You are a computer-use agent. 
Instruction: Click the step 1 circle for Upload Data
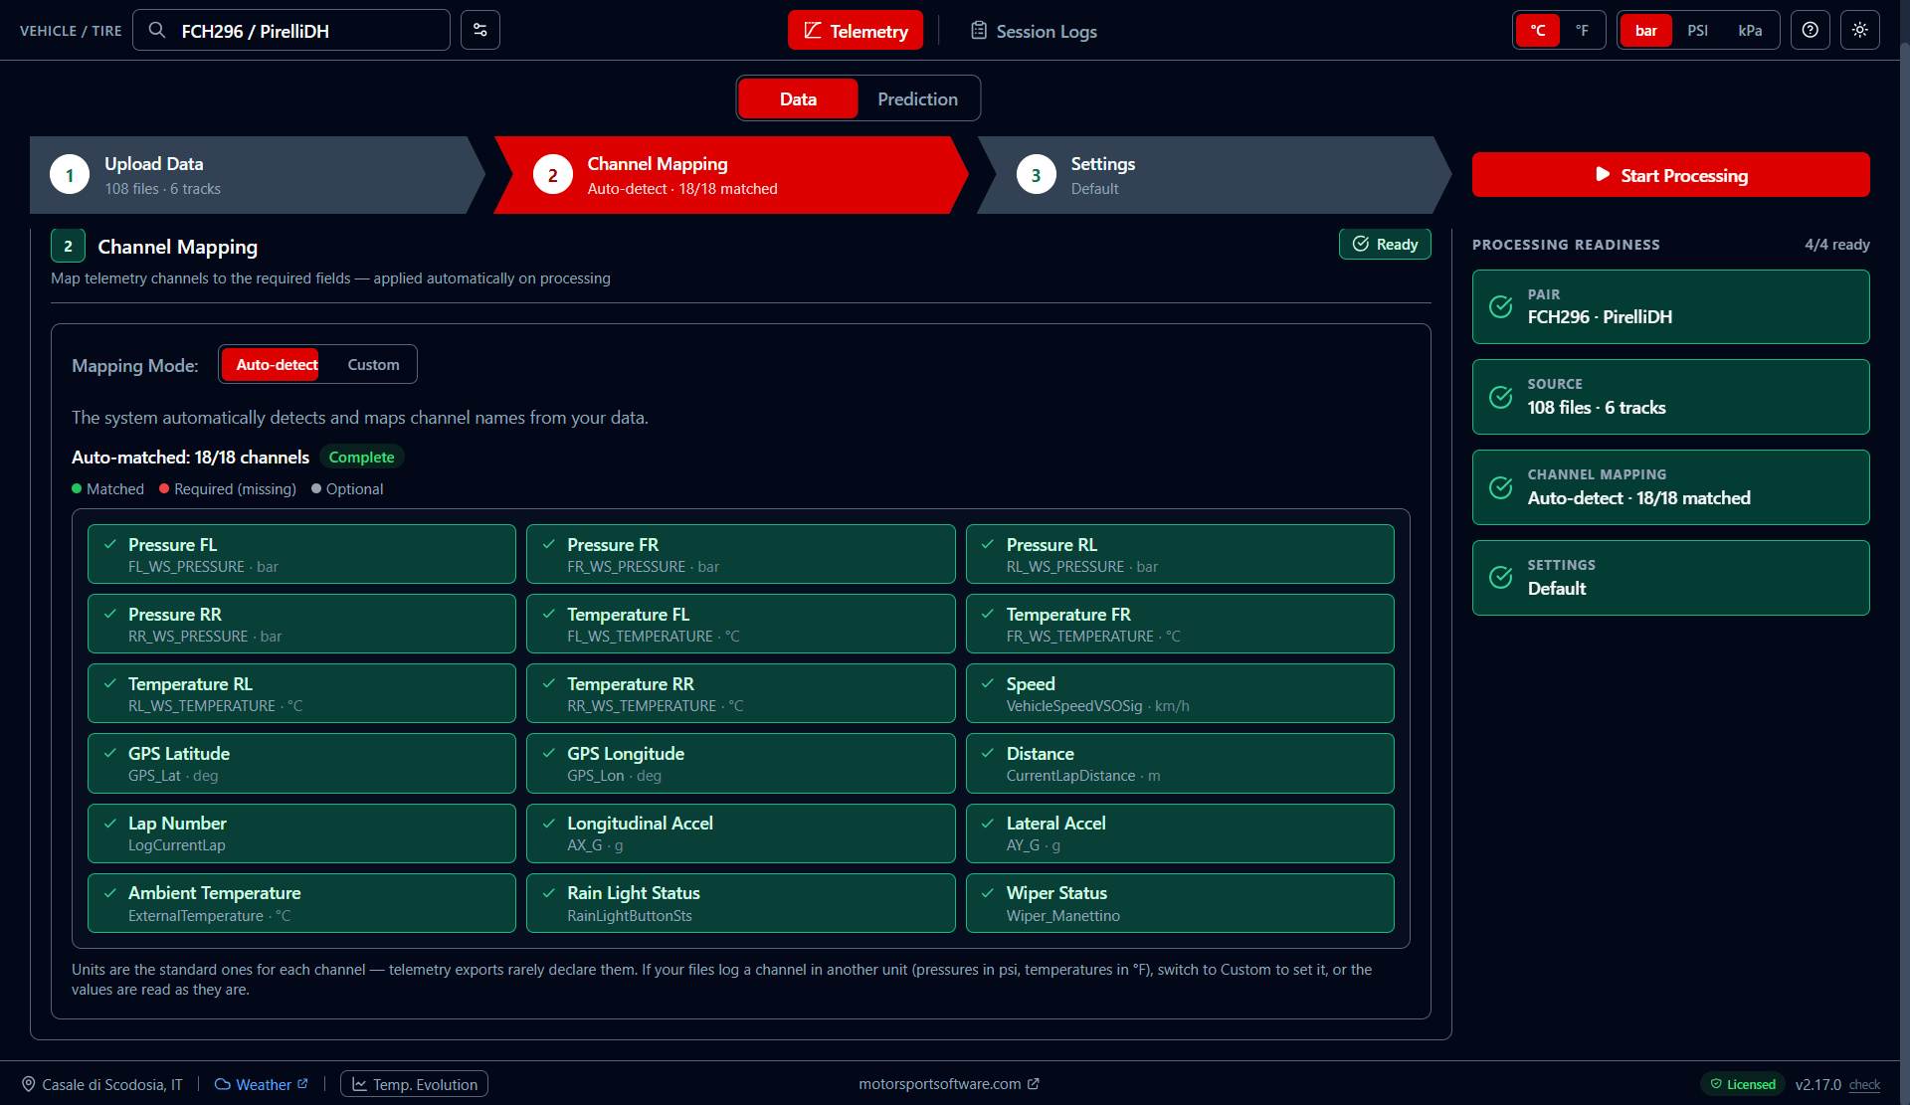(x=70, y=175)
